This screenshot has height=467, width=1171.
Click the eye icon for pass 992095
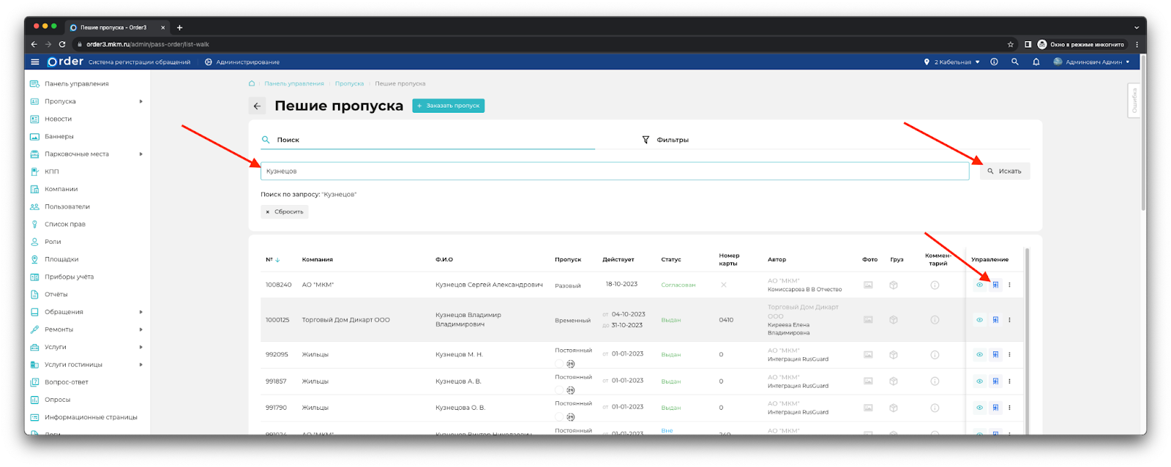tap(979, 355)
